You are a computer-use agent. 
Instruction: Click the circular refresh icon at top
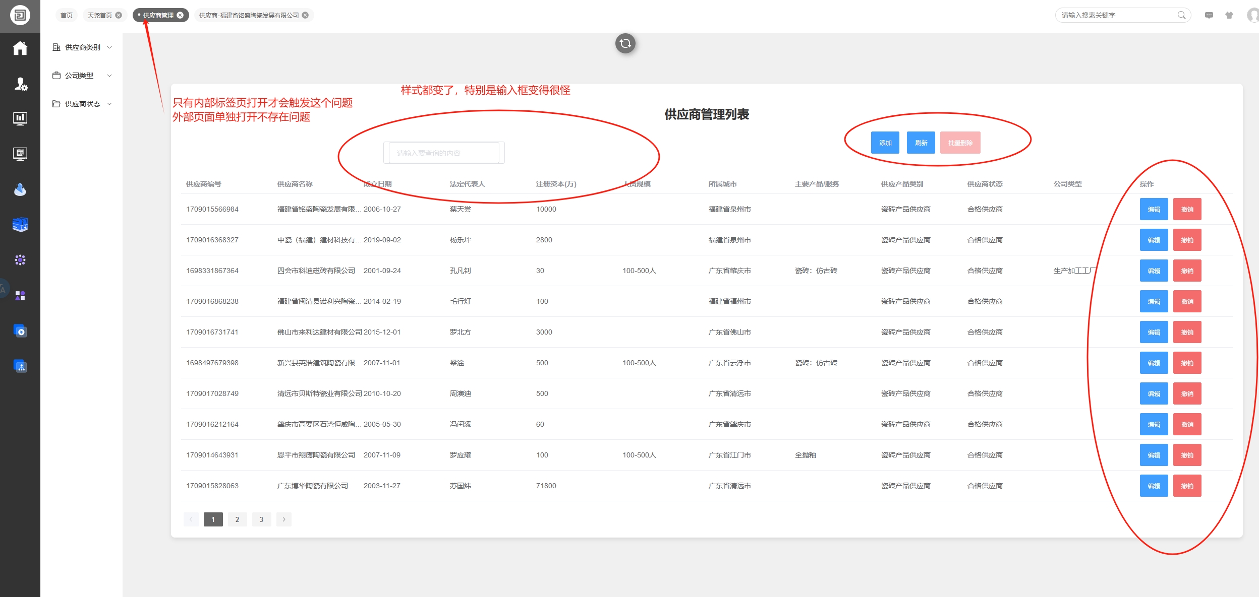(x=625, y=43)
